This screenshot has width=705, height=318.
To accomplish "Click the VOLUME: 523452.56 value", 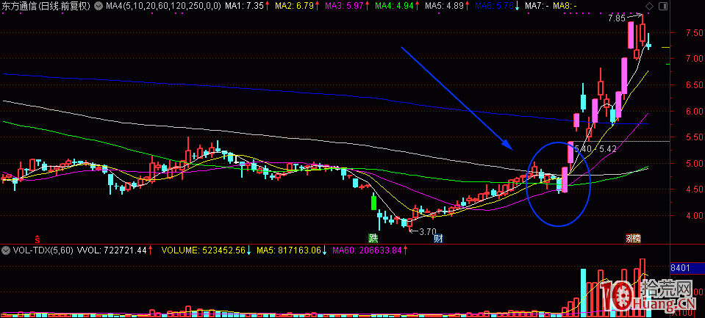I will point(203,250).
